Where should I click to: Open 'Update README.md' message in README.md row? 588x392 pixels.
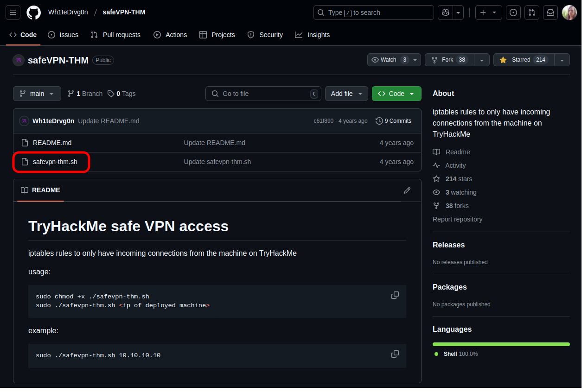click(214, 143)
